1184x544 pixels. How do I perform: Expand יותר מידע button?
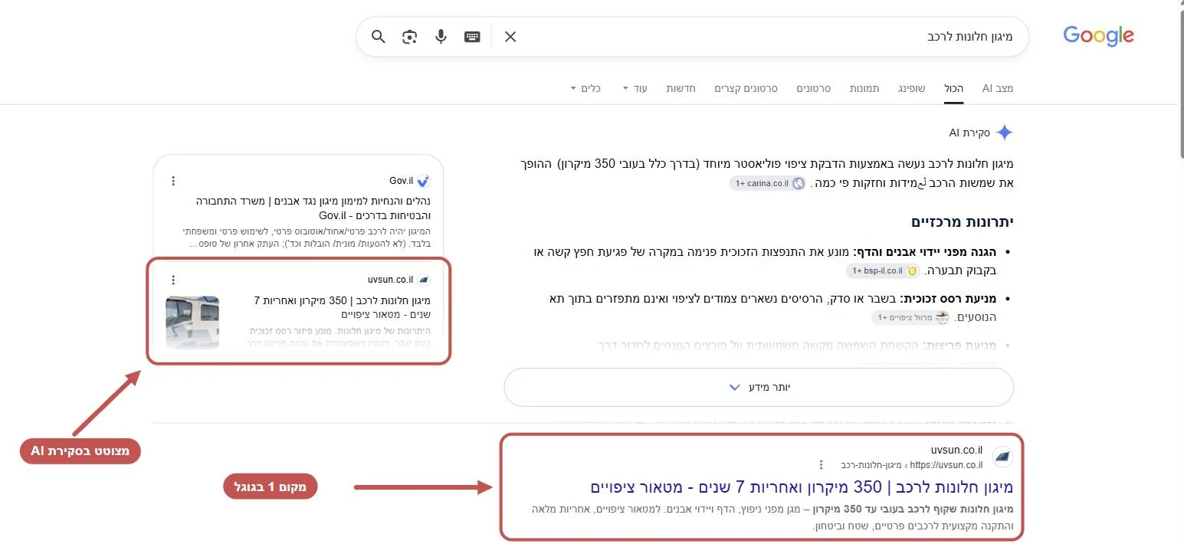759,387
